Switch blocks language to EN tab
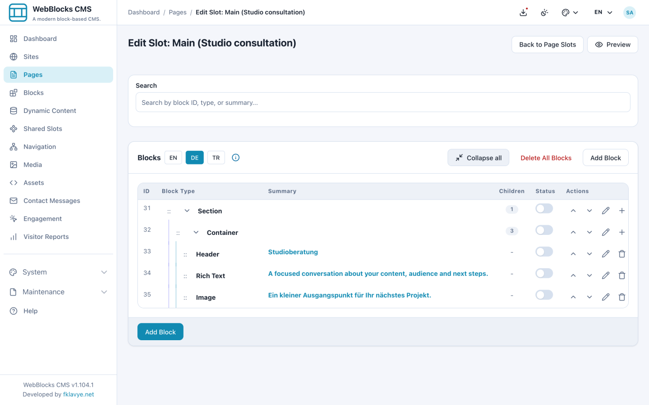 (173, 157)
